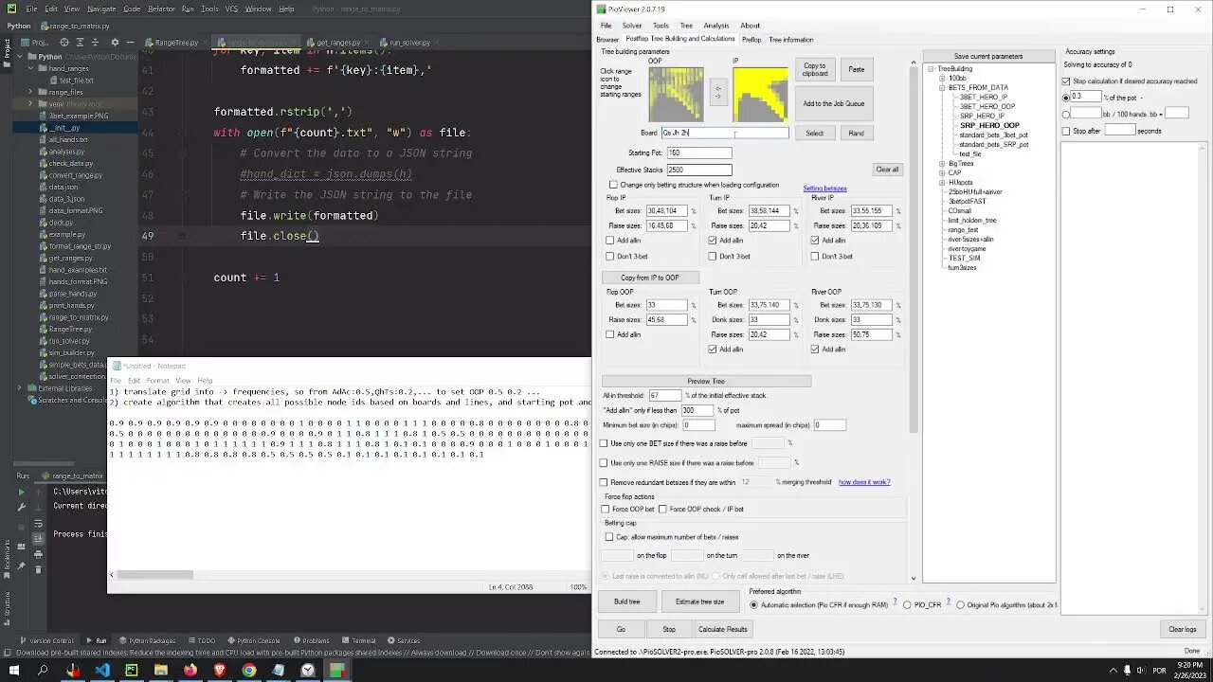Open Google Chrome from taskbar
This screenshot has height=682, width=1213.
pos(249,671)
